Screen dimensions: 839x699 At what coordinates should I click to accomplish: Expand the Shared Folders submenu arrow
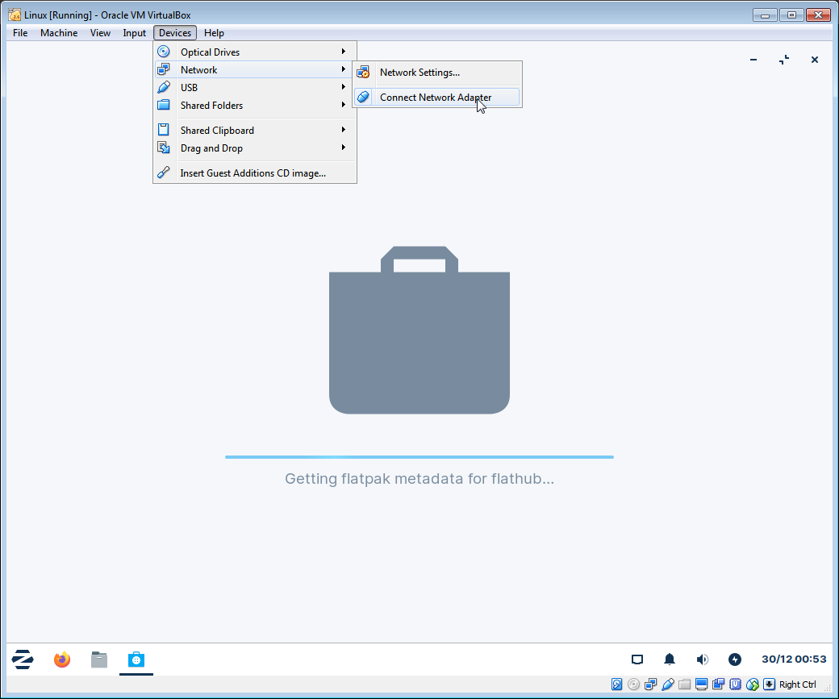pos(344,104)
